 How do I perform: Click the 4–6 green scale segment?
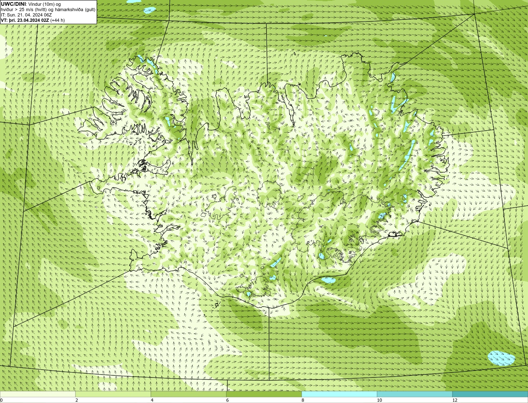(x=189, y=394)
